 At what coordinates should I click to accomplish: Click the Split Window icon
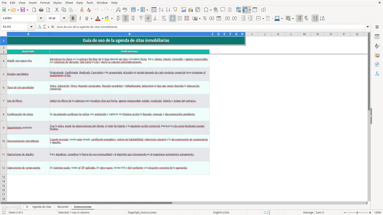tap(255, 10)
